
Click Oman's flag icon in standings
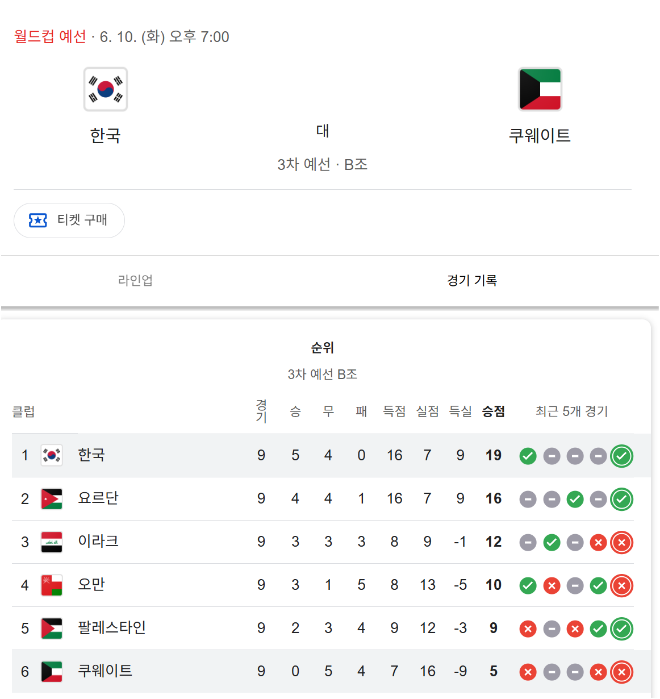52,585
